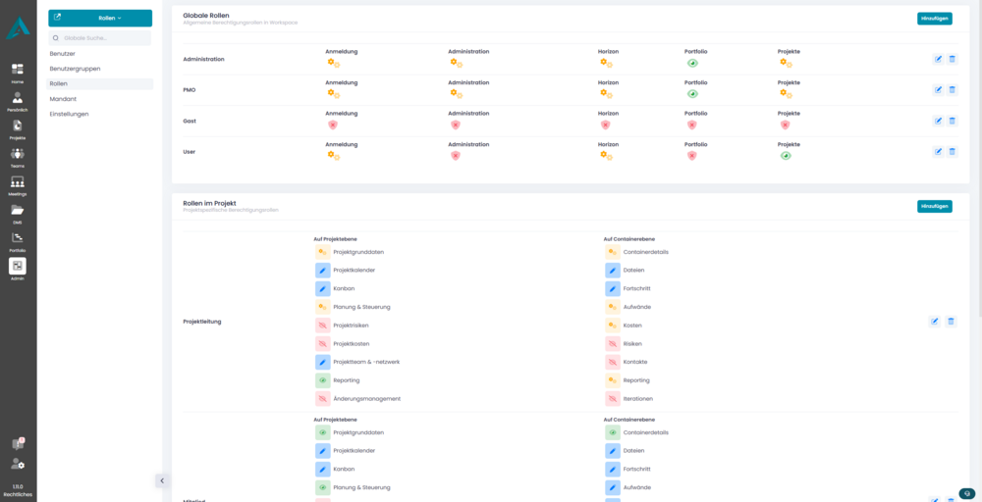Click Hinzufügen in the Rollen im Projekt section
Screen dimensions: 982x502
934,206
